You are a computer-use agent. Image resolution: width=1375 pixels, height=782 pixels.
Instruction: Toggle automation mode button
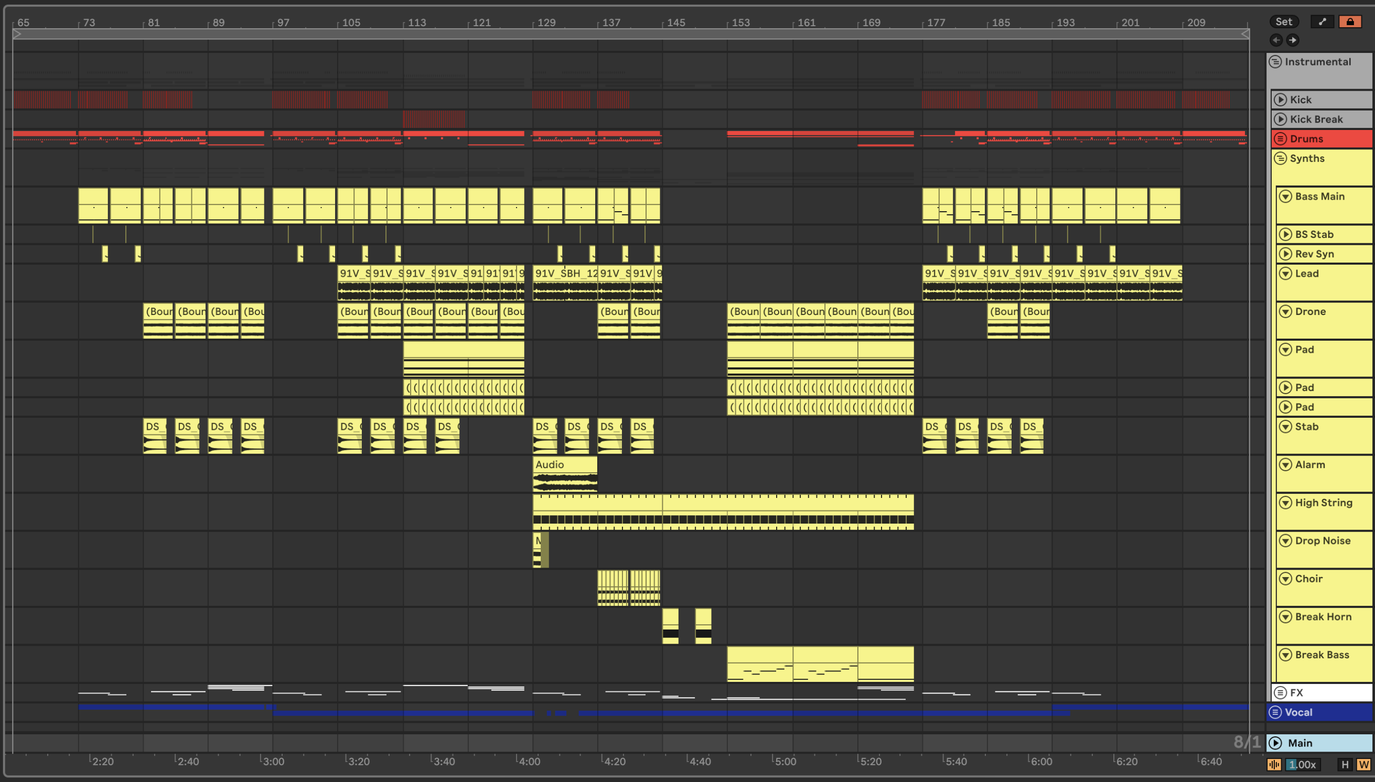(x=1323, y=21)
